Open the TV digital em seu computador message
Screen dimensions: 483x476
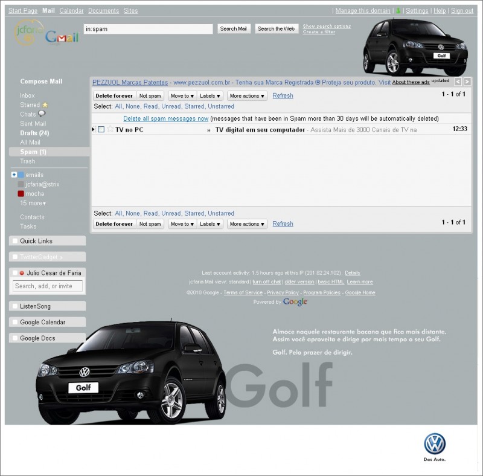pos(260,129)
